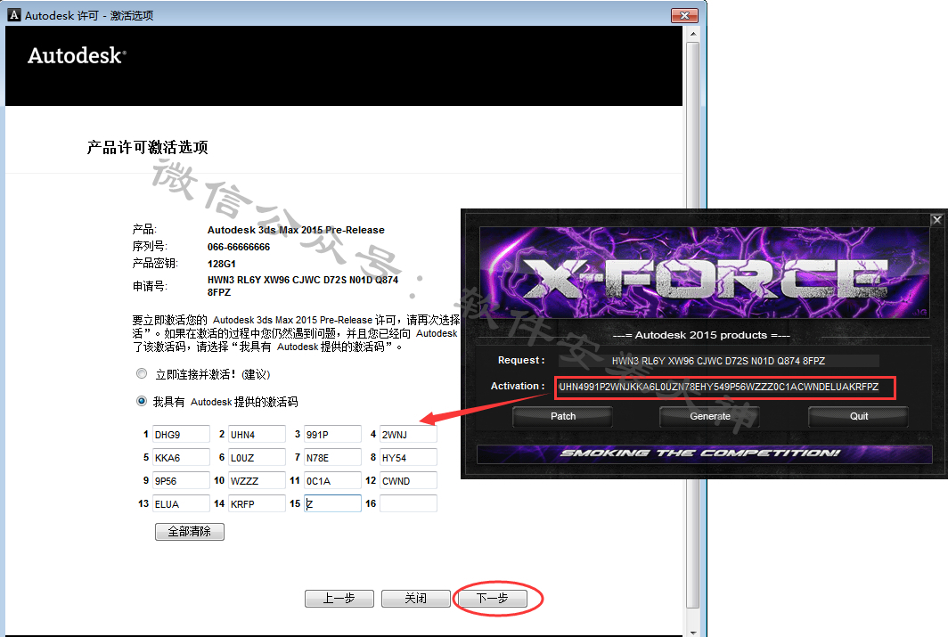Screen dimensions: 948x637
Task: Click the 序列号 label
Action: [x=150, y=247]
